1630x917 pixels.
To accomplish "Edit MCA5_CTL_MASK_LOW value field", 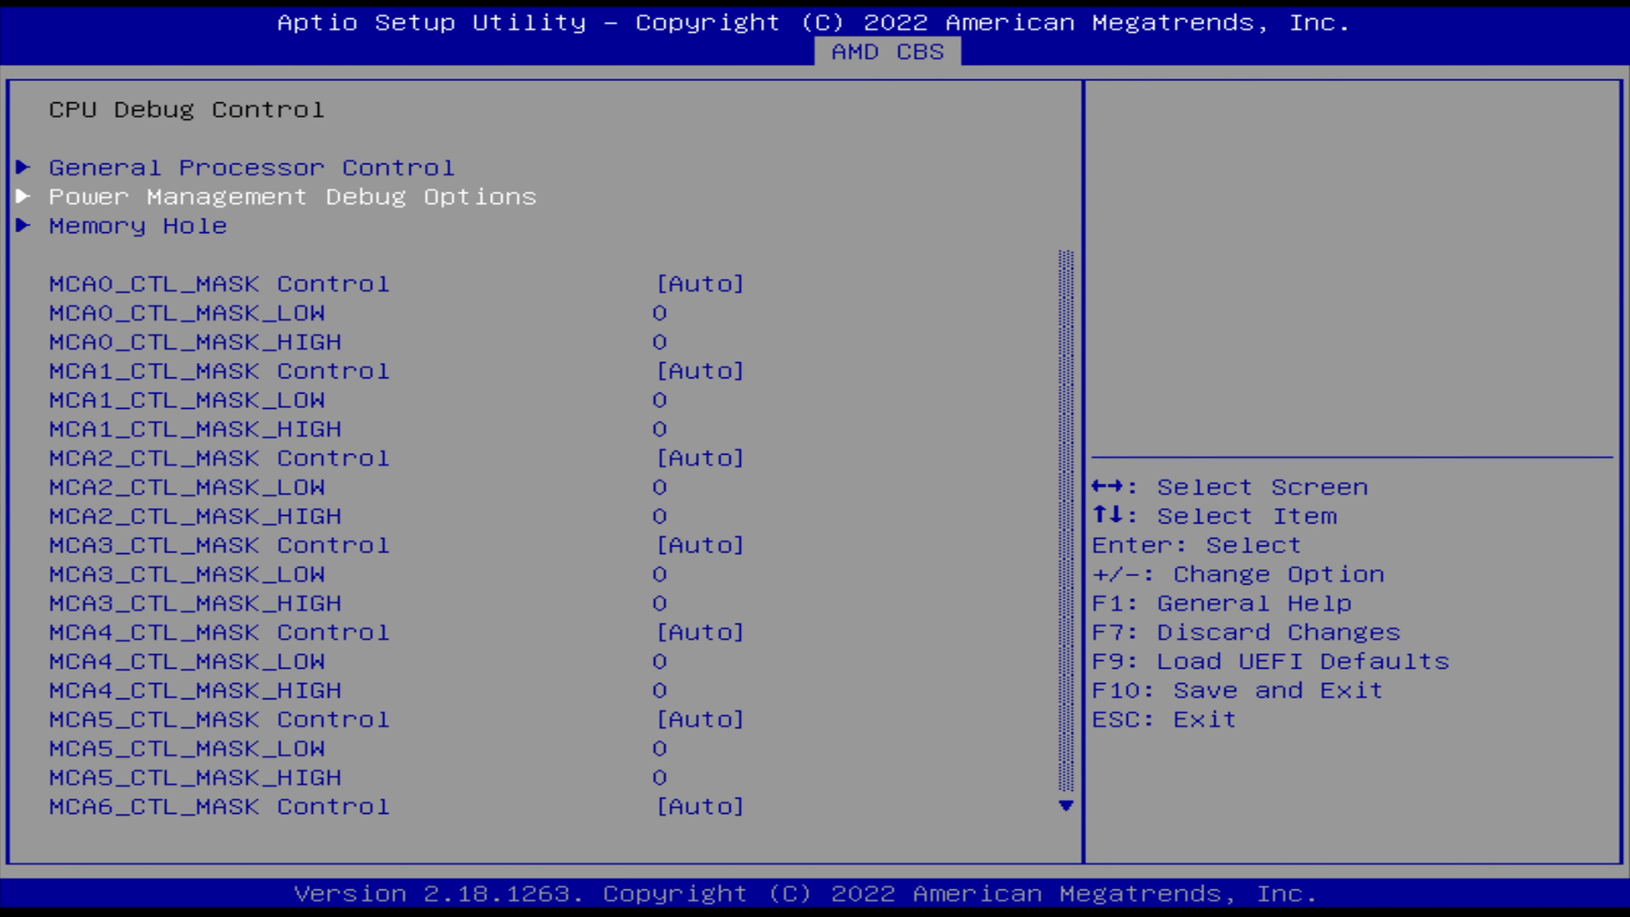I will (x=660, y=748).
